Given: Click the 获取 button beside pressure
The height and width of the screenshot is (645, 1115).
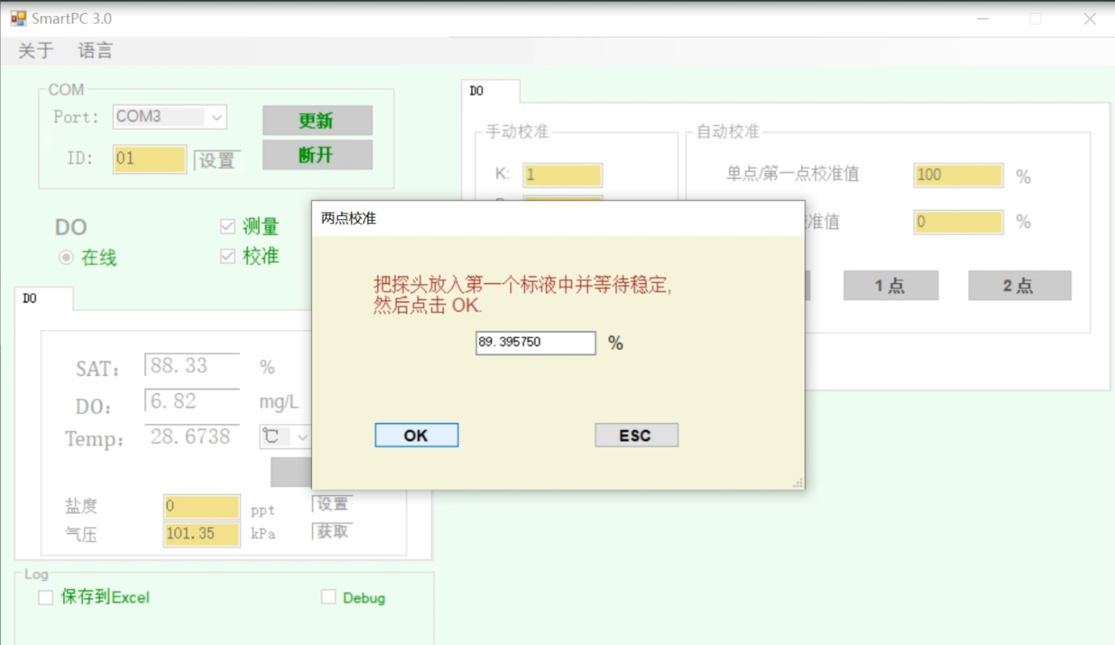Looking at the screenshot, I should 333,532.
